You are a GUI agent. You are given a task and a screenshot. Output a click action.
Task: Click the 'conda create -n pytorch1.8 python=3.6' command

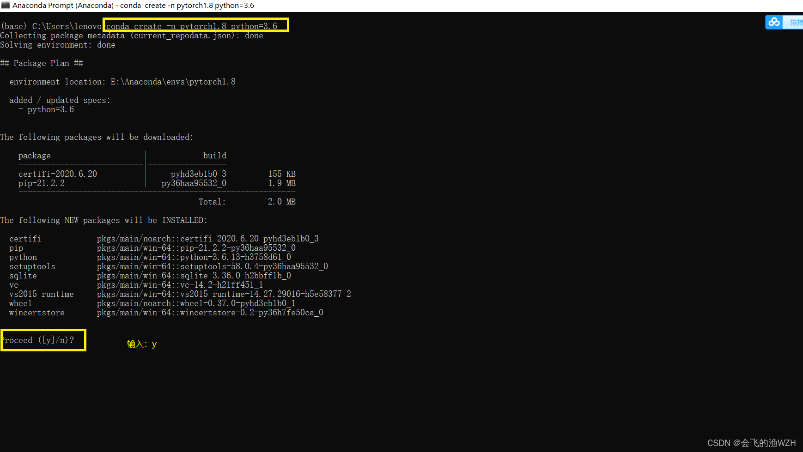click(x=192, y=26)
